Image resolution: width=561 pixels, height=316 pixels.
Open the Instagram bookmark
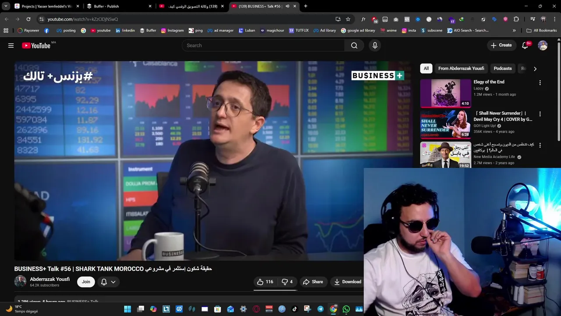tap(172, 30)
